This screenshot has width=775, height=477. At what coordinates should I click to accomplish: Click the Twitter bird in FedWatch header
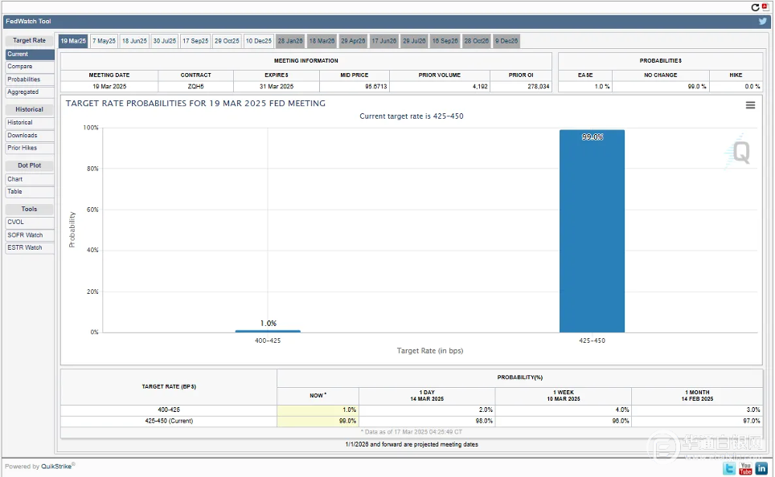point(763,21)
